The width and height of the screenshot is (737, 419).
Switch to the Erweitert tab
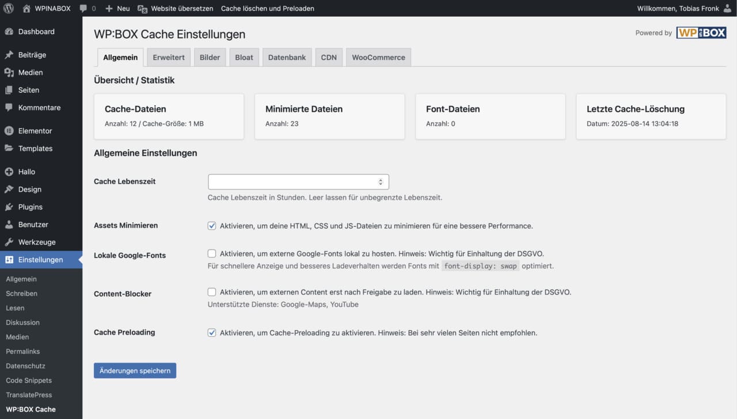click(169, 58)
